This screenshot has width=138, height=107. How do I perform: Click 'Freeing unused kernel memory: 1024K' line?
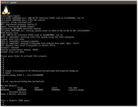pos(19,50)
